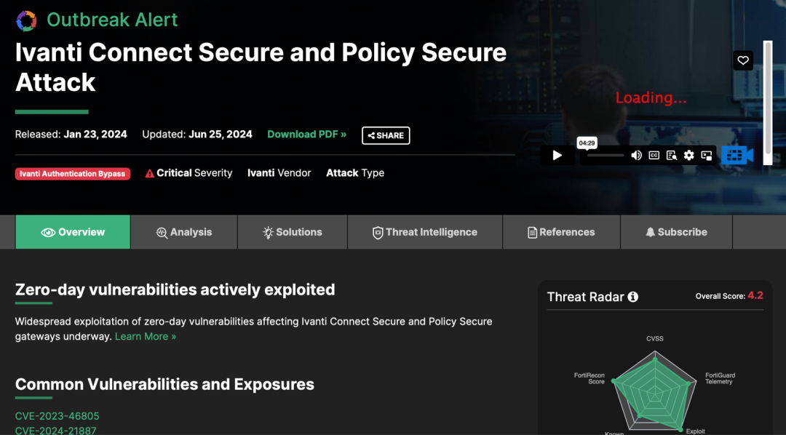Open the CVE-2023-46805 link
Viewport: 786px width, 435px height.
[x=57, y=416]
